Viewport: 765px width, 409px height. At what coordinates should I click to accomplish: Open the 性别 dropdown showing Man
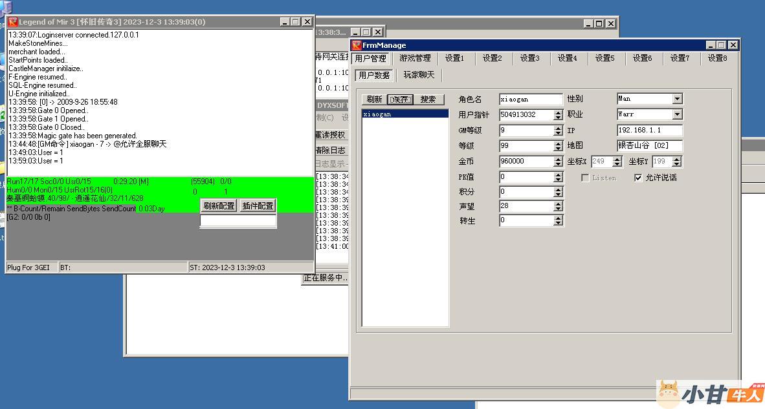click(x=677, y=99)
